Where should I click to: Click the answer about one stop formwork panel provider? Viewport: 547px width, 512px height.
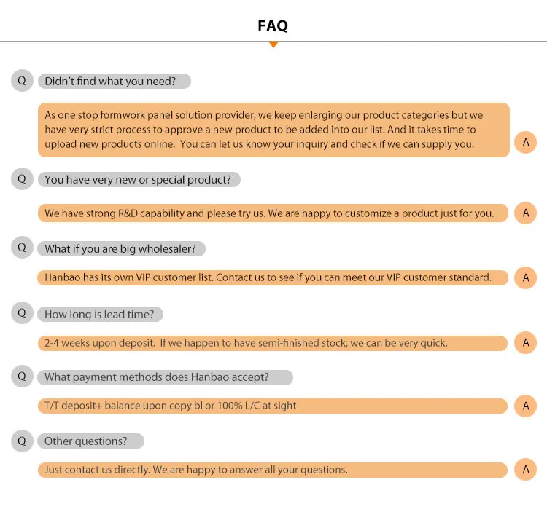pos(273,130)
